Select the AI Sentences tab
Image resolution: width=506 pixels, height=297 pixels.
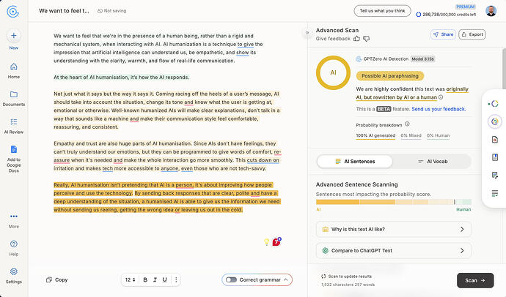pyautogui.click(x=355, y=162)
